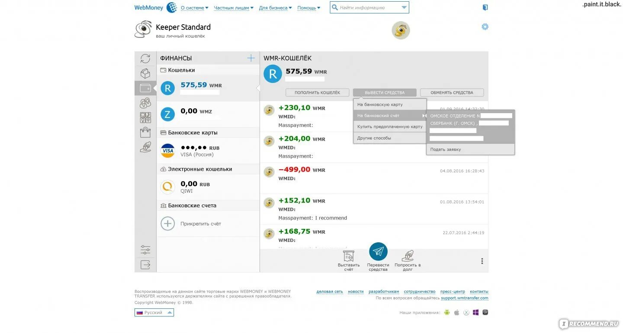Click the gear settings icon near profile
The width and height of the screenshot is (623, 333).
tap(485, 27)
